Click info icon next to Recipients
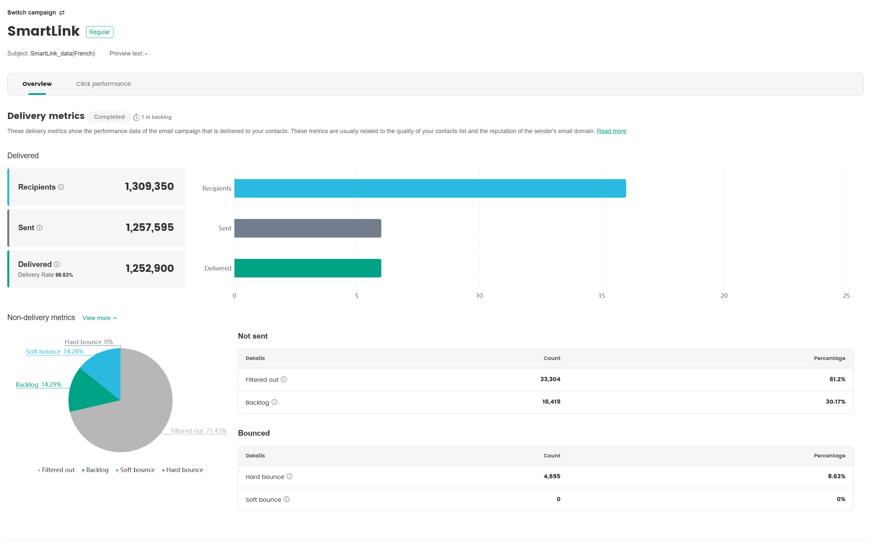The width and height of the screenshot is (872, 548). pyautogui.click(x=61, y=187)
